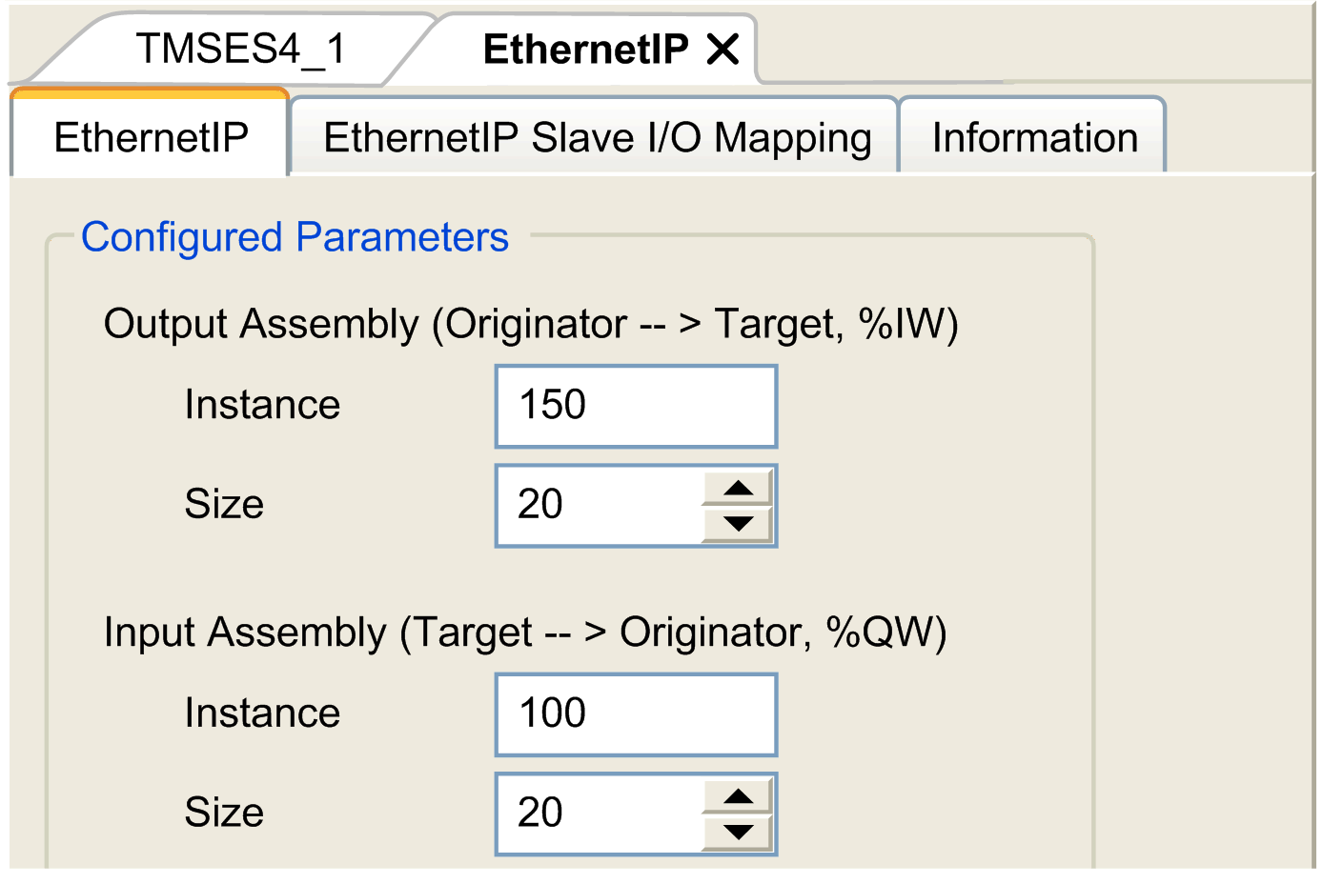Viewport: 1323px width, 884px height.
Task: Click the Size label under Output Assembly
Action: (x=224, y=505)
